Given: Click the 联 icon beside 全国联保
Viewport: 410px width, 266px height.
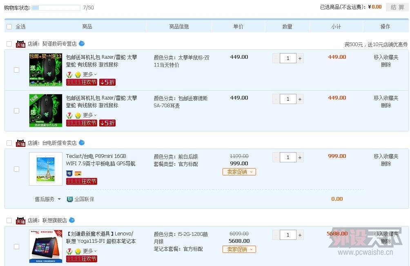Looking at the screenshot, I should (x=69, y=199).
